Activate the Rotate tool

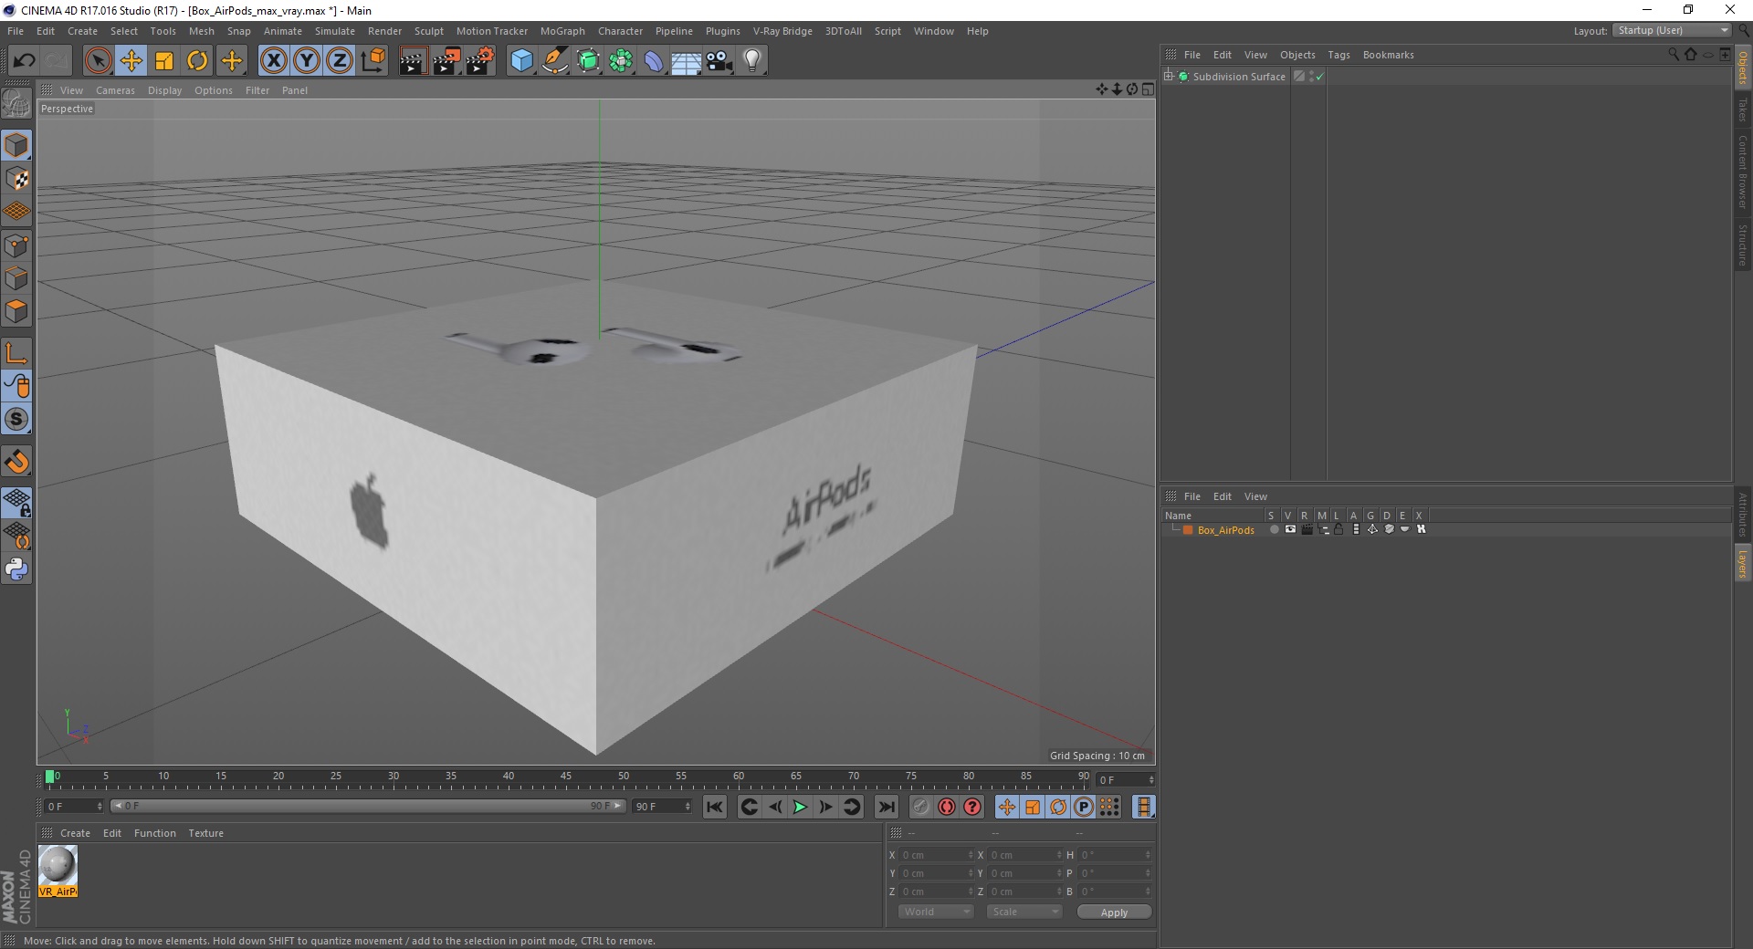(x=197, y=61)
